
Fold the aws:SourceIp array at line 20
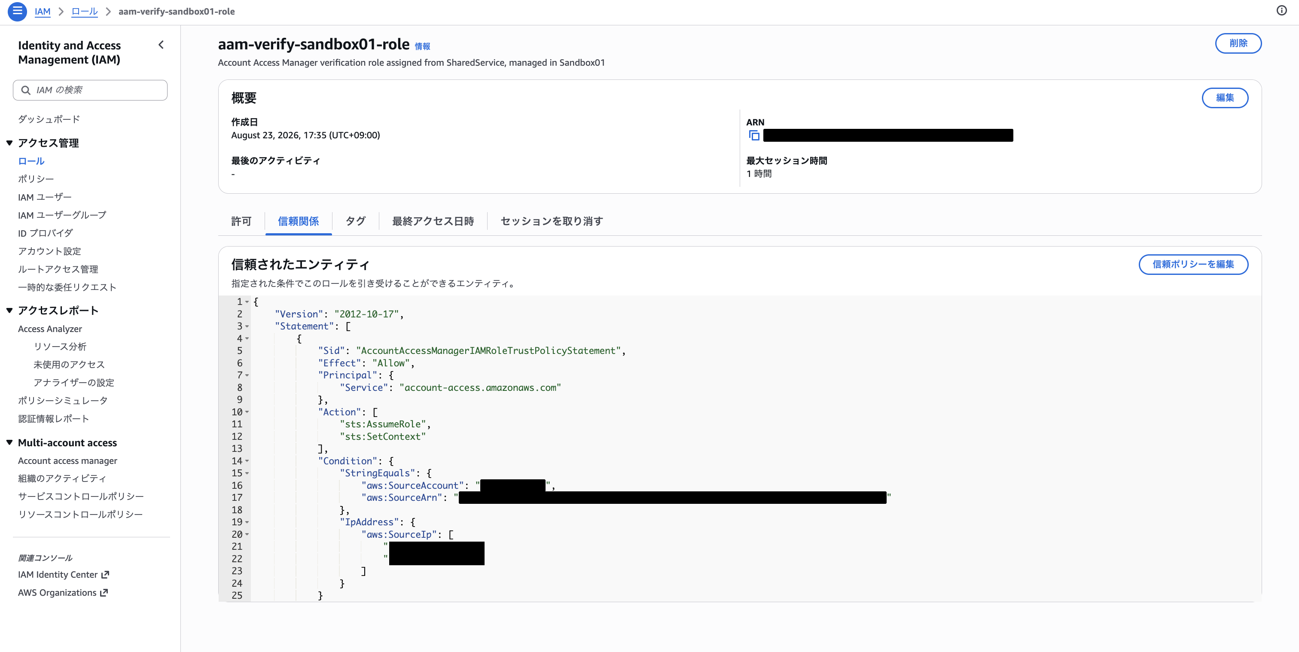pos(247,534)
